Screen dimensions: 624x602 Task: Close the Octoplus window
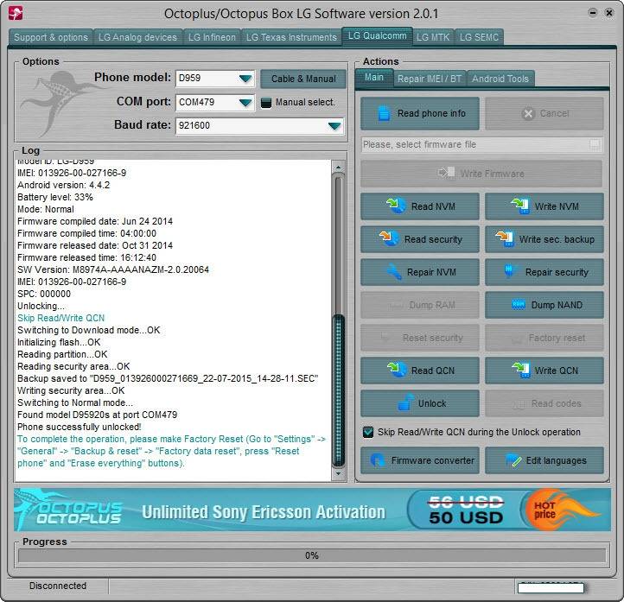(x=609, y=13)
